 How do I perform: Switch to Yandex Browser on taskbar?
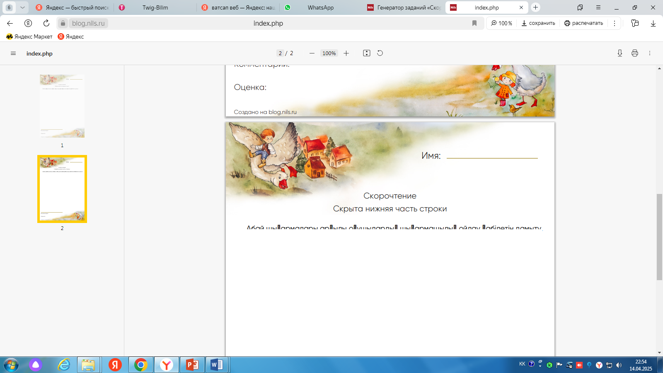[x=167, y=365]
